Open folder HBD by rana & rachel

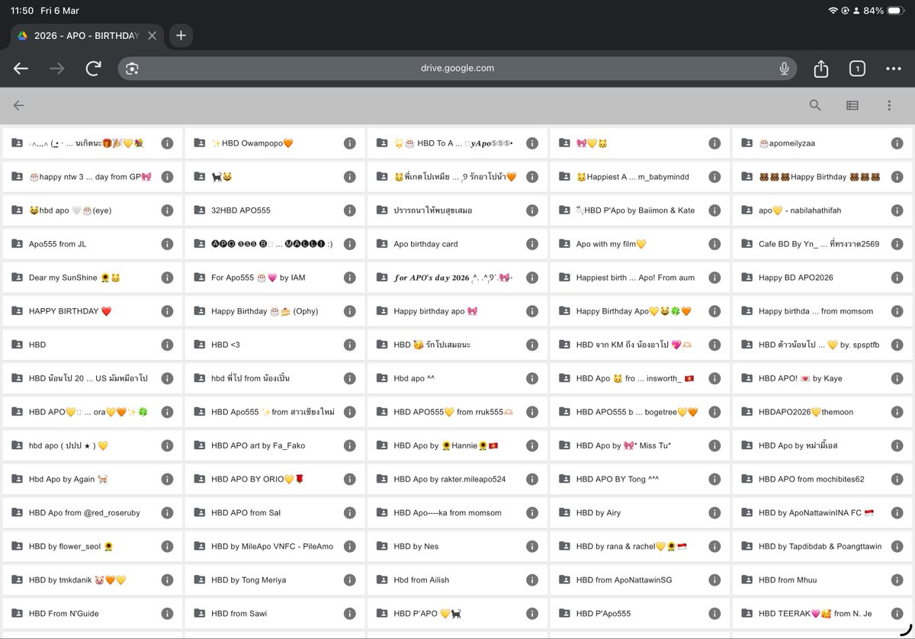pyautogui.click(x=640, y=546)
